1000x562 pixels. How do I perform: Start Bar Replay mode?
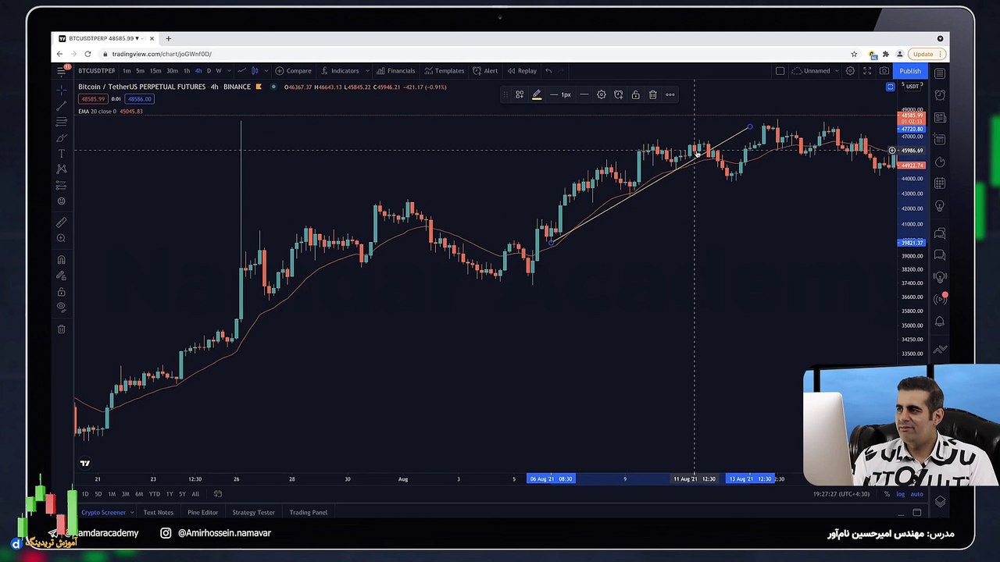(x=522, y=71)
